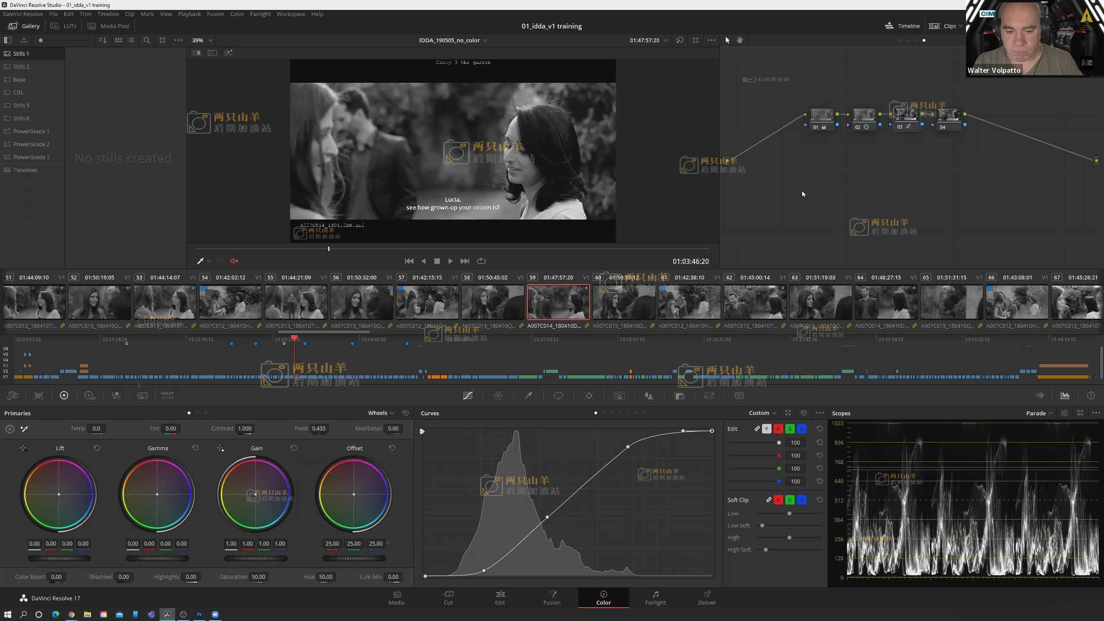Click the Soft Clip High slider handle
Screen dimensions: 1104x621
[x=789, y=537]
